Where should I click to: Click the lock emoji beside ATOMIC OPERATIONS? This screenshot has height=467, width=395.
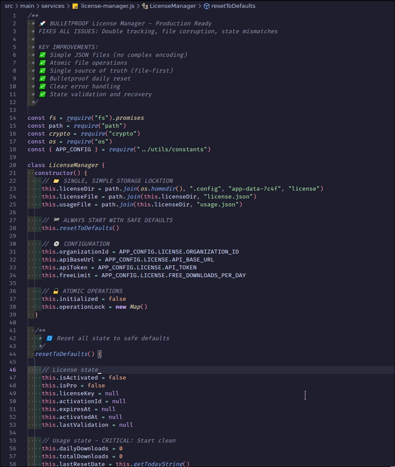pos(56,291)
